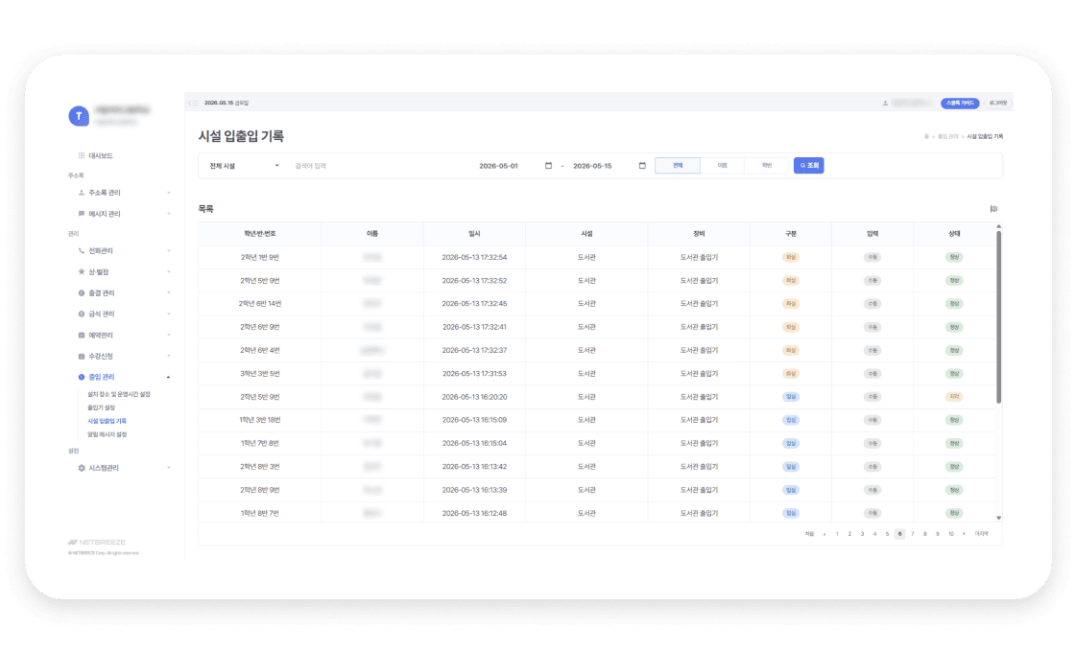Go to the previous page with the left arrow

coord(824,534)
